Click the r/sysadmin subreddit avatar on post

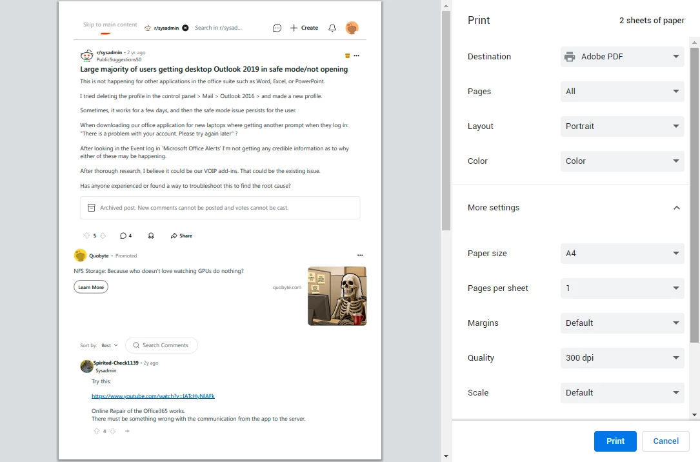(x=86, y=55)
